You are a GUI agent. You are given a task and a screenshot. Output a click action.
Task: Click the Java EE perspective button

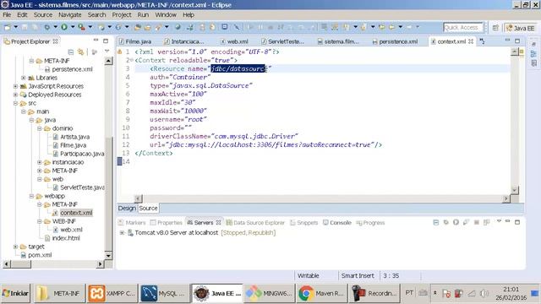[x=520, y=28]
